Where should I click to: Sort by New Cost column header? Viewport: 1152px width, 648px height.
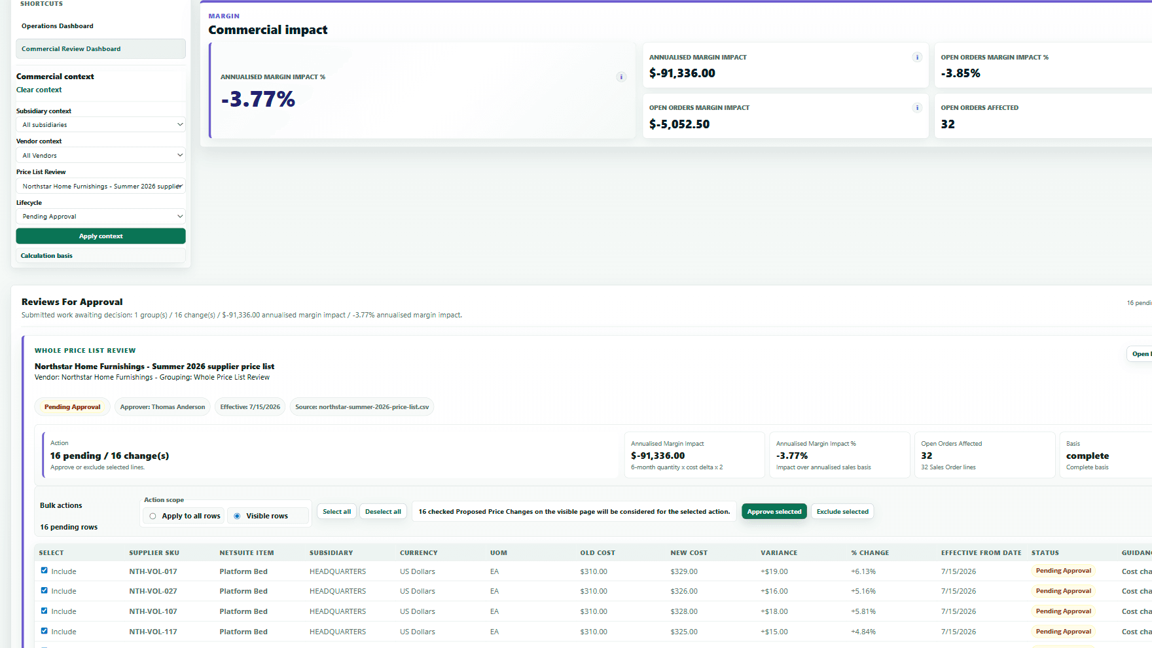(x=689, y=553)
